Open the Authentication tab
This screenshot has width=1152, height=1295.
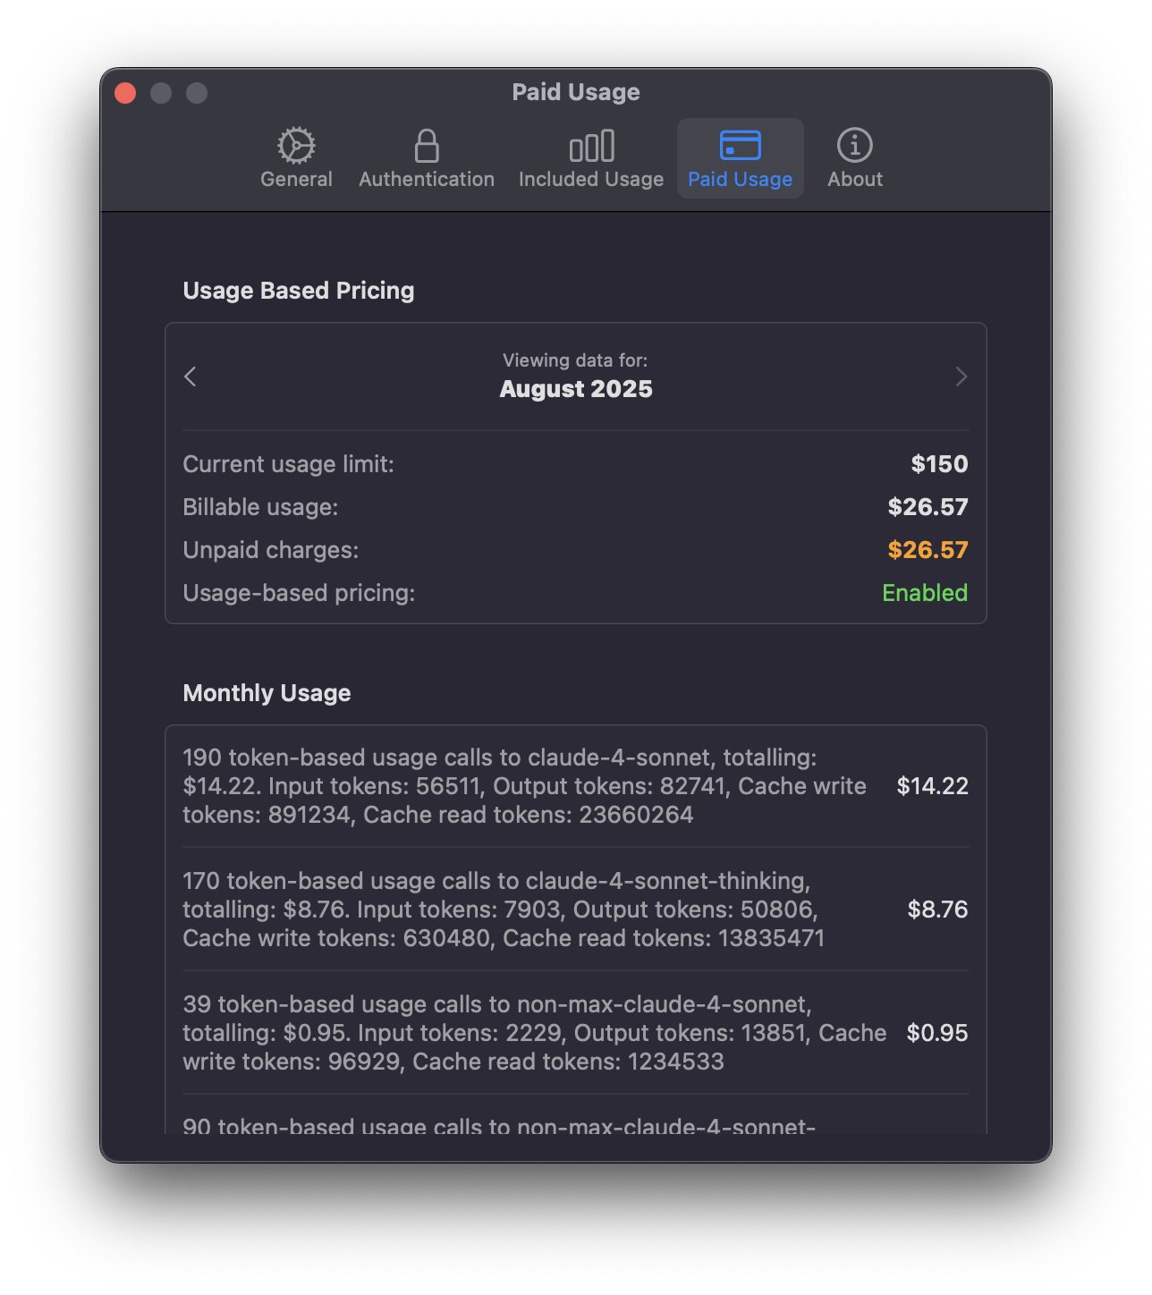tap(426, 157)
